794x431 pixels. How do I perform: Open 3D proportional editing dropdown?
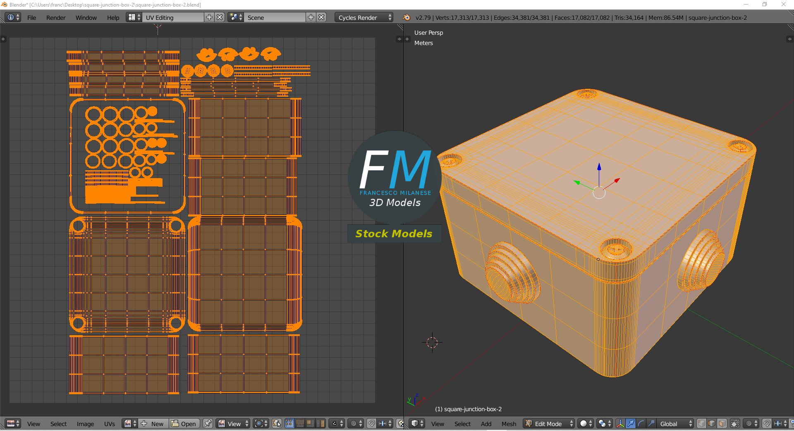coord(751,424)
